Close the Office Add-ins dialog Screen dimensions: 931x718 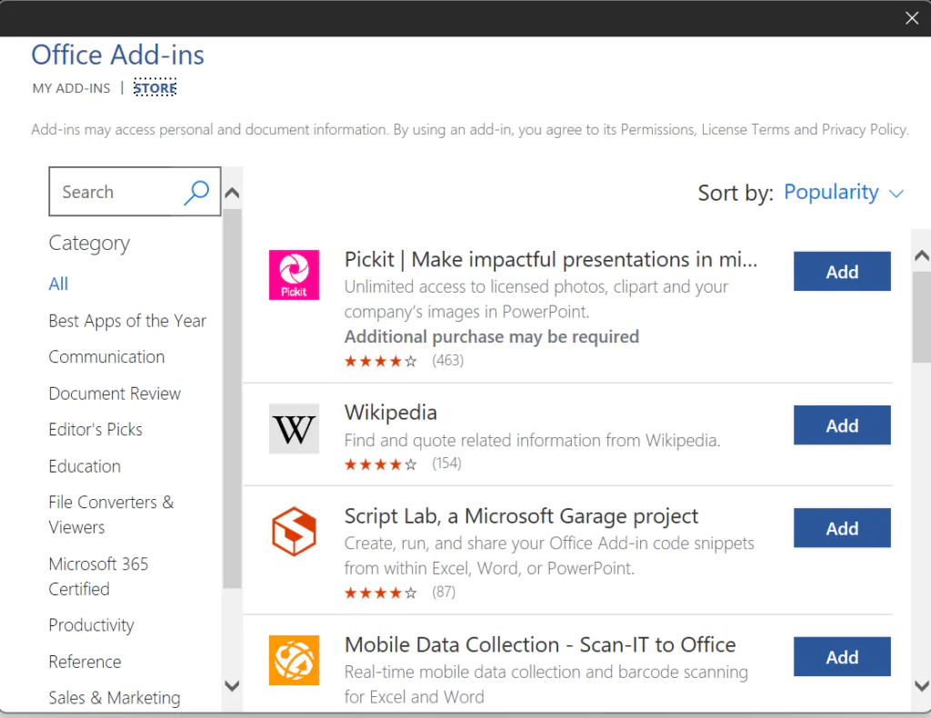point(912,18)
